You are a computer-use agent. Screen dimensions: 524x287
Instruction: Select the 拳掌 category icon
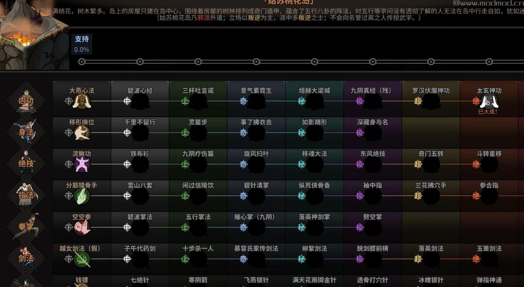click(26, 226)
